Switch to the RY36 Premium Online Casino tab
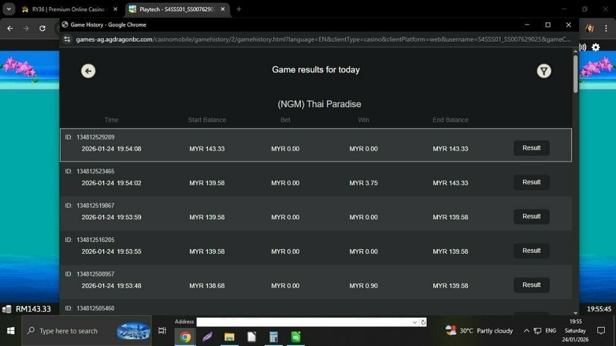 pos(68,9)
